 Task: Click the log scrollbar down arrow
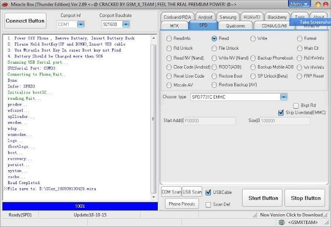pos(154,197)
